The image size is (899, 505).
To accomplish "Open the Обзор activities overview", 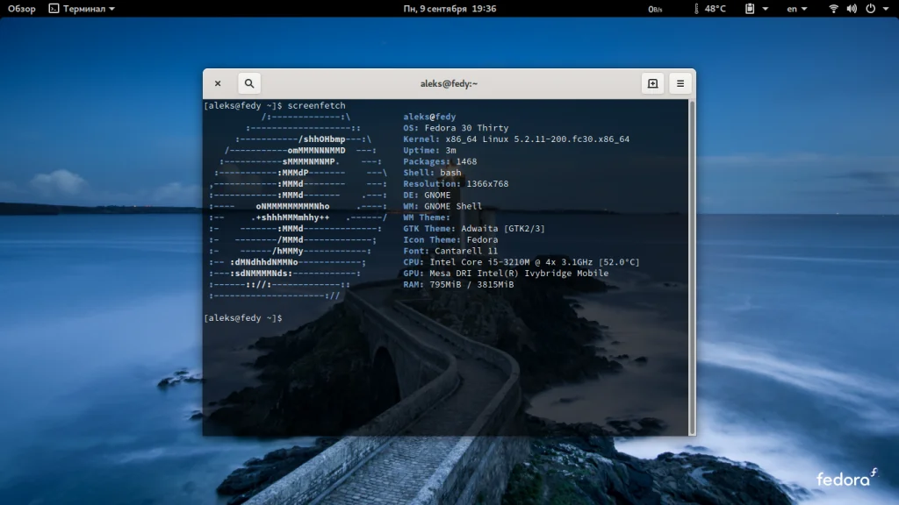I will [x=21, y=9].
